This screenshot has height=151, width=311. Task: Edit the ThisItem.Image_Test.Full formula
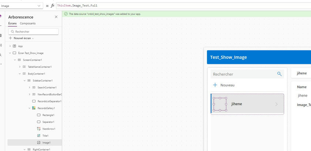click(x=183, y=6)
